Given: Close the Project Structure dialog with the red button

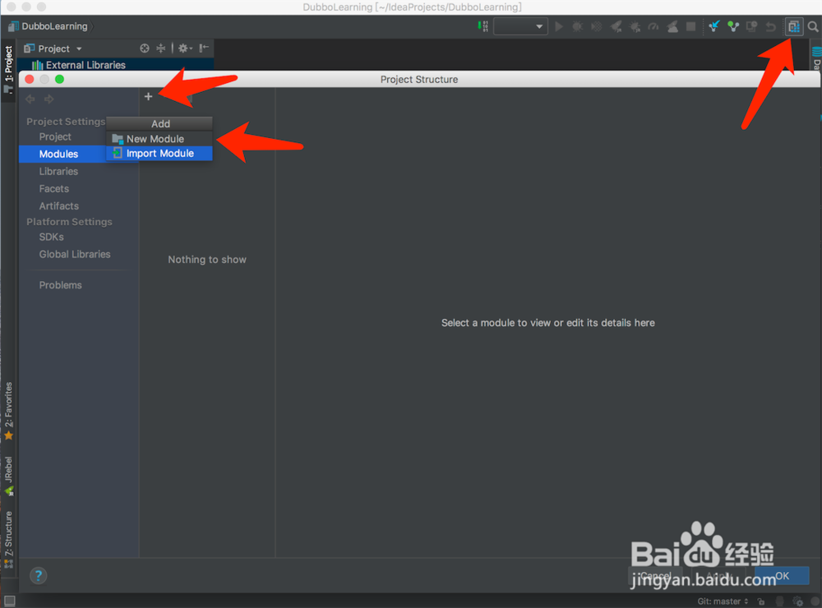Looking at the screenshot, I should pos(30,79).
